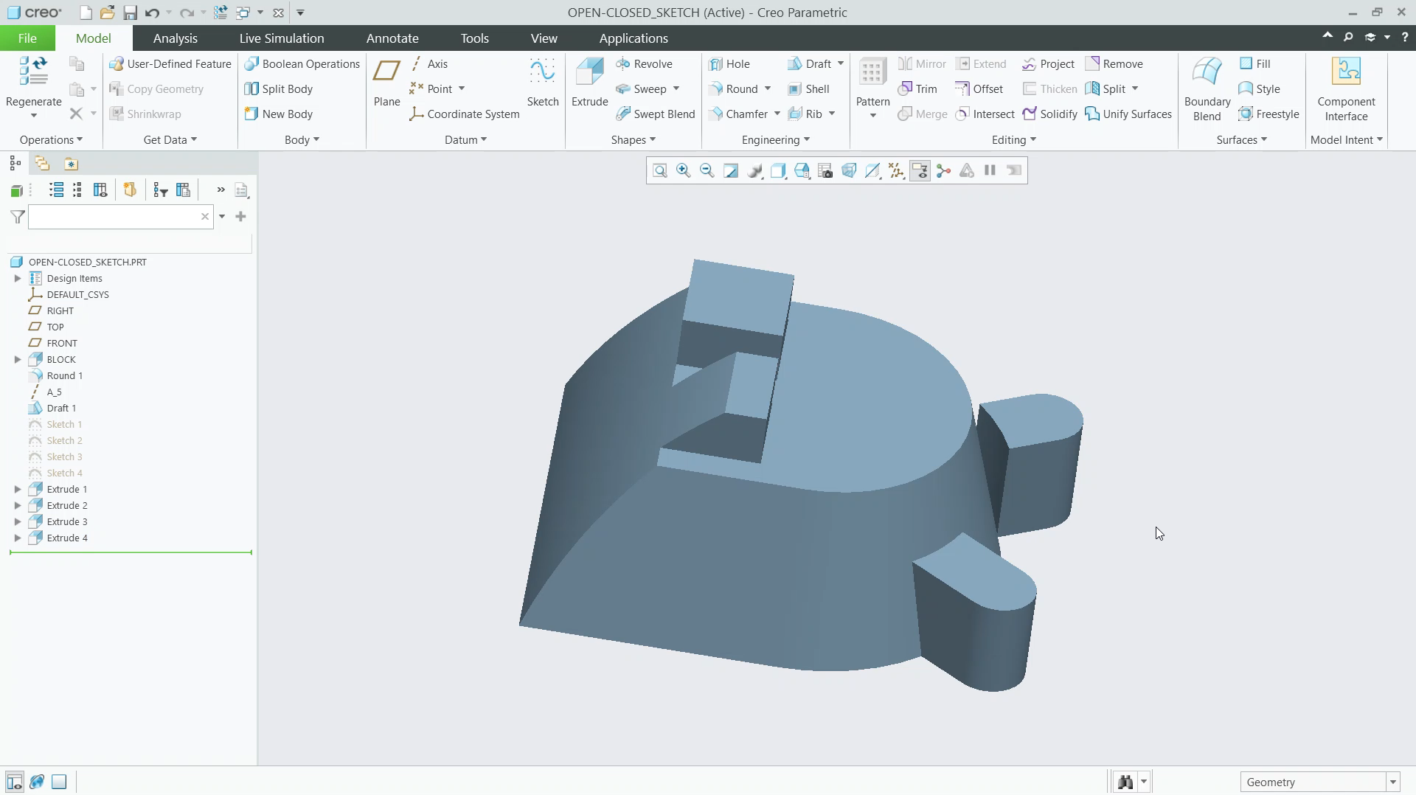The height and width of the screenshot is (795, 1416).
Task: Select Sketch 2 in the model tree
Action: pos(64,441)
